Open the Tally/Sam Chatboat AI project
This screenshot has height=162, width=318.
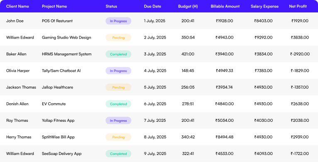pyautogui.click(x=61, y=71)
